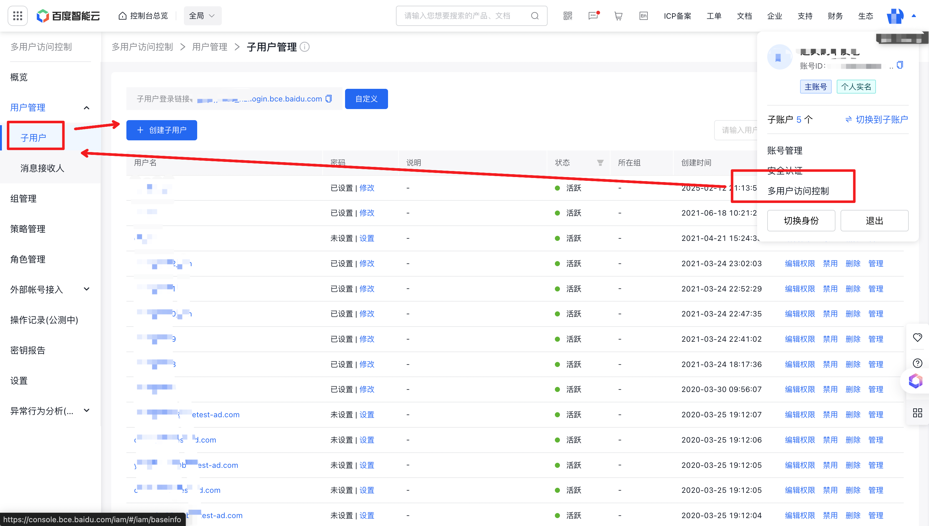The image size is (929, 526).
Task: Open the 全局 region dropdown
Action: pyautogui.click(x=203, y=15)
